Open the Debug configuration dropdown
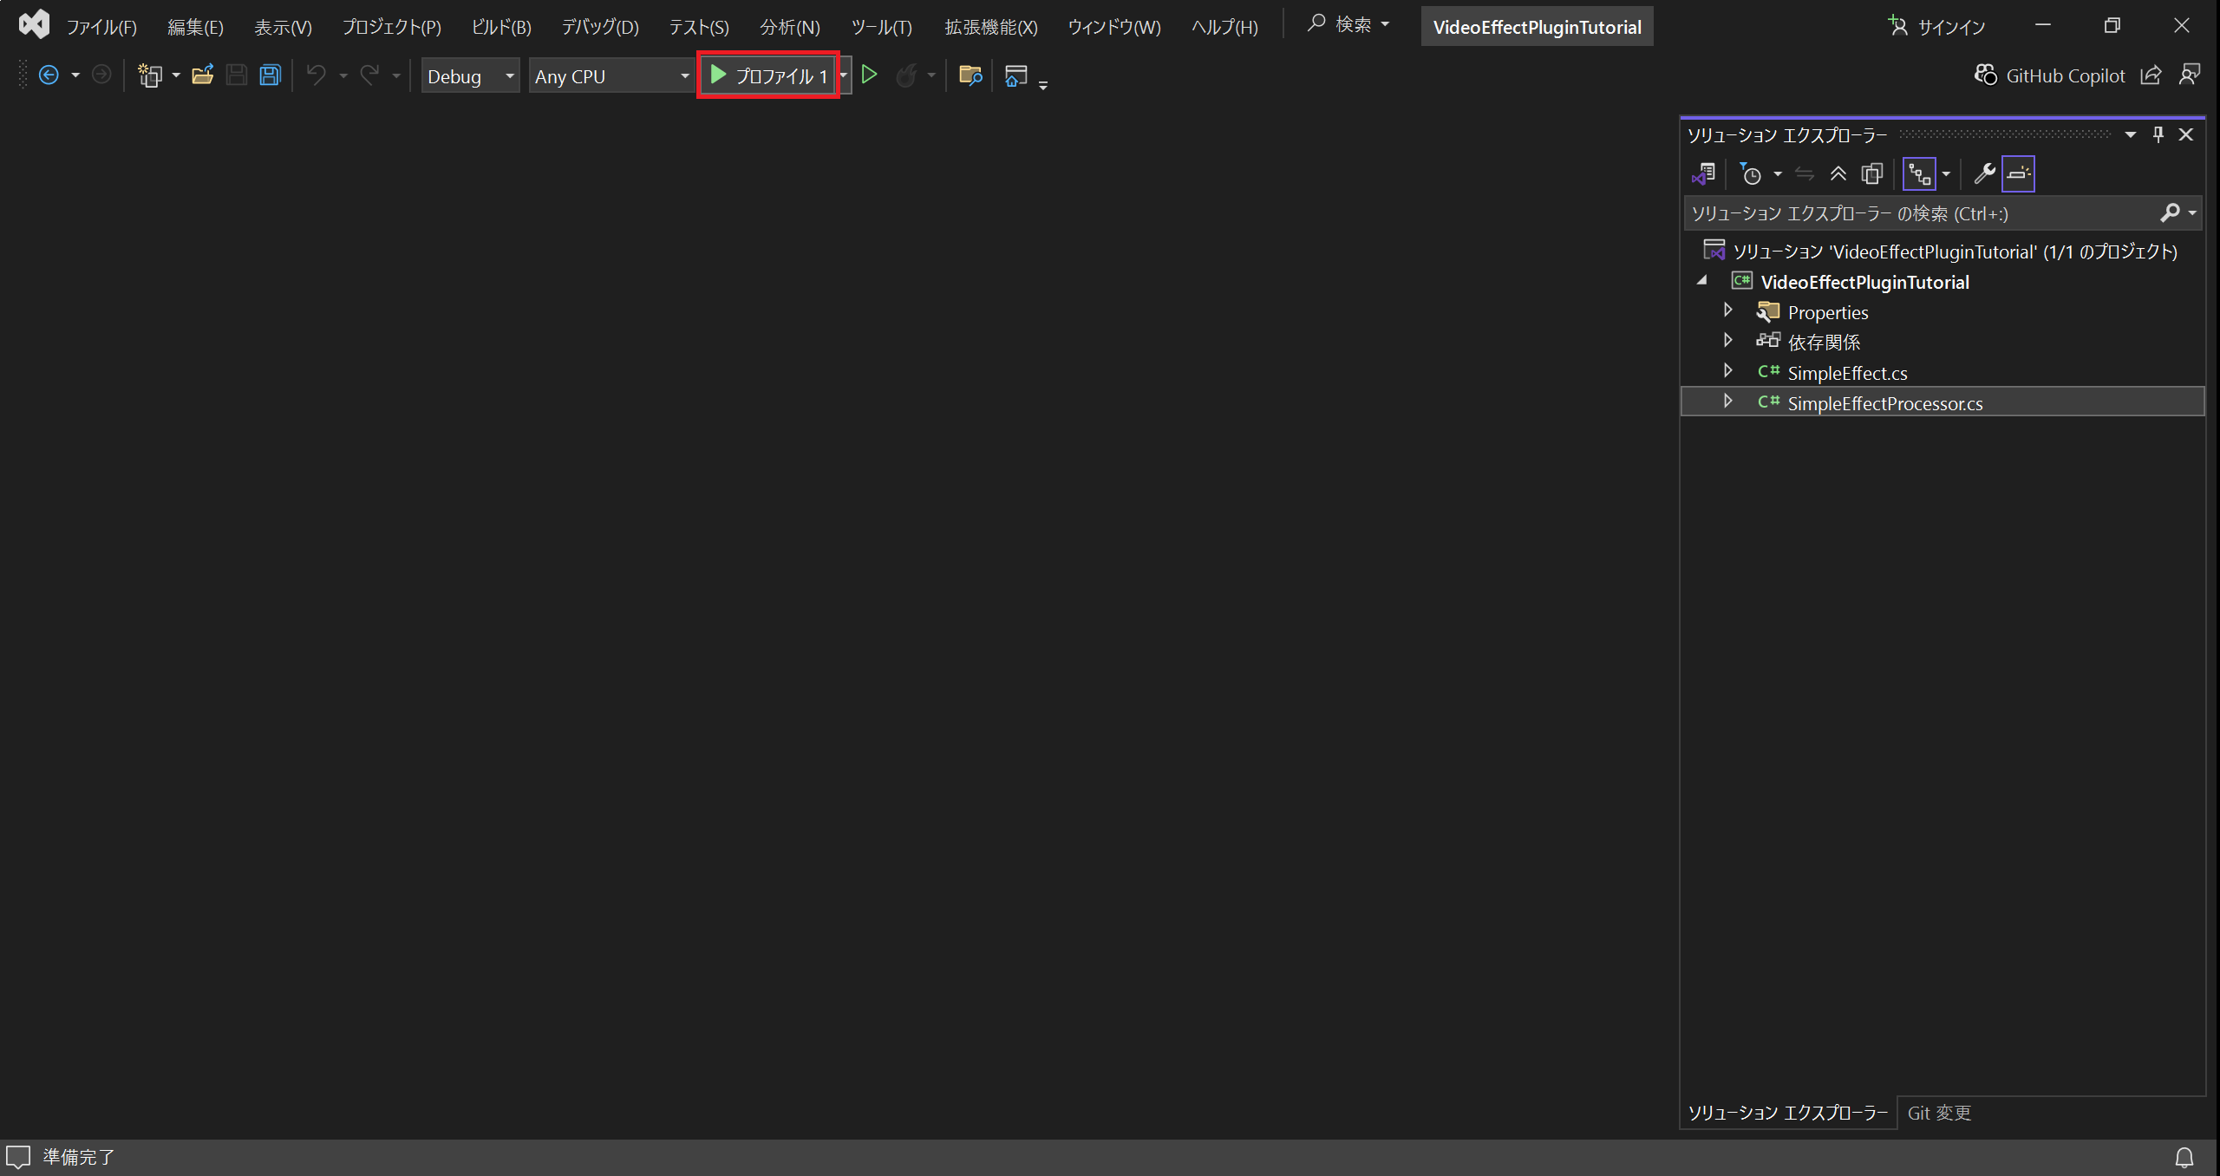Viewport: 2220px width, 1176px height. pos(470,76)
